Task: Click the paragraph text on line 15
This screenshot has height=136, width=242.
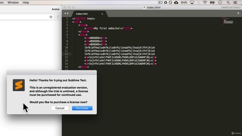Action: pyautogui.click(x=120, y=64)
